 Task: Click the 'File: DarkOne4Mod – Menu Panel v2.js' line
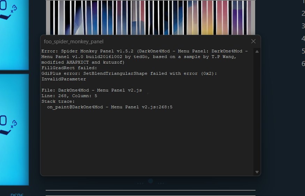point(92,90)
